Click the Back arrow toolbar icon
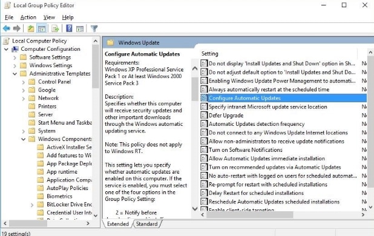 (x=7, y=29)
